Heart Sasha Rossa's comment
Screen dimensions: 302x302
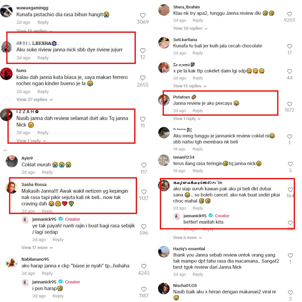click(144, 192)
